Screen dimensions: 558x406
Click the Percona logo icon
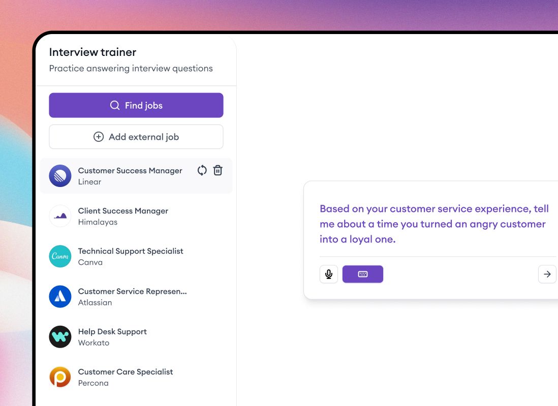(x=60, y=377)
